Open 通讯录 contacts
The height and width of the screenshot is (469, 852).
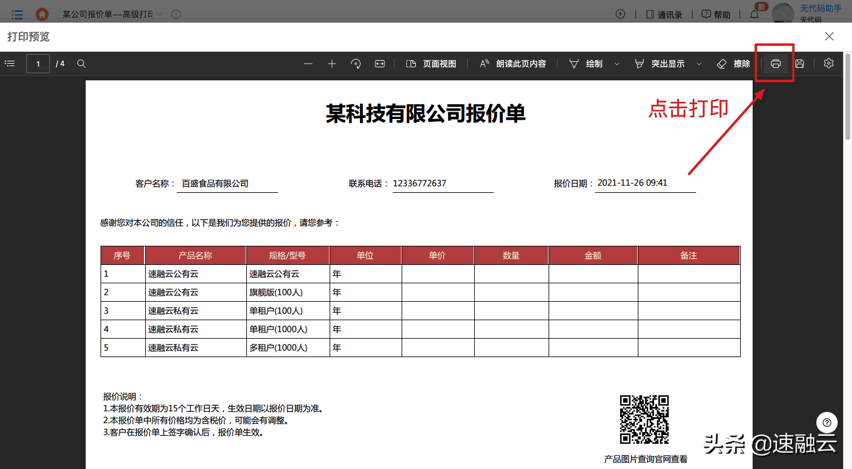[664, 14]
